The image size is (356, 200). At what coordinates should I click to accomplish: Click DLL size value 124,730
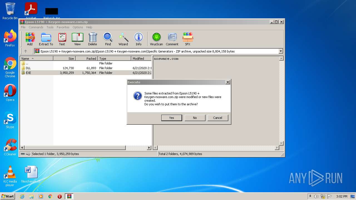(x=68, y=68)
